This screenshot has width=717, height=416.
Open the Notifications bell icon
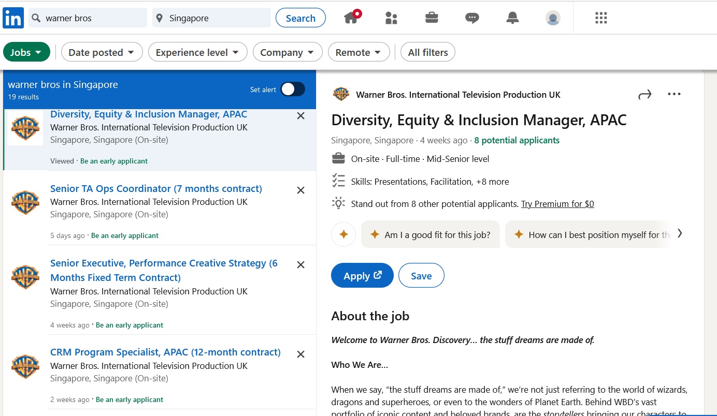point(512,18)
